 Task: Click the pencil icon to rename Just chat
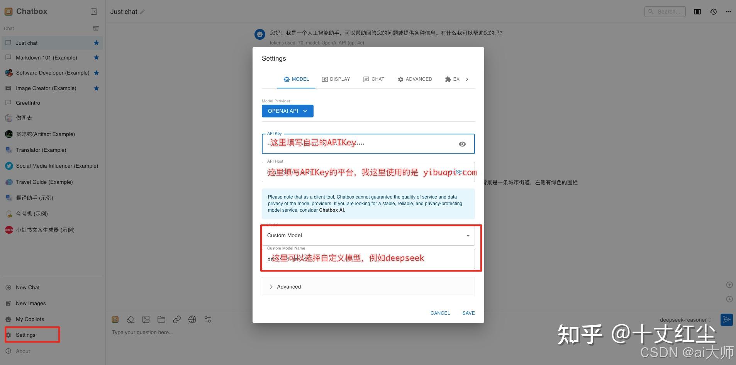(x=142, y=12)
